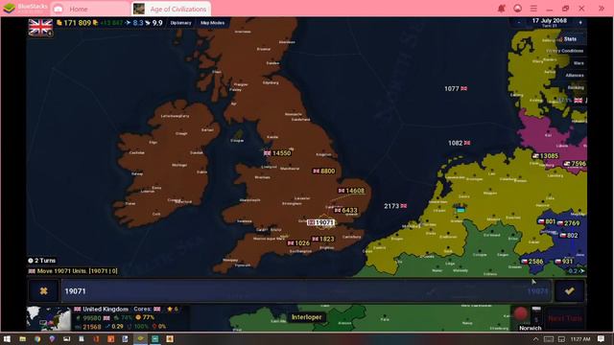Click the minus button beside the date
The width and height of the screenshot is (614, 345).
519,23
